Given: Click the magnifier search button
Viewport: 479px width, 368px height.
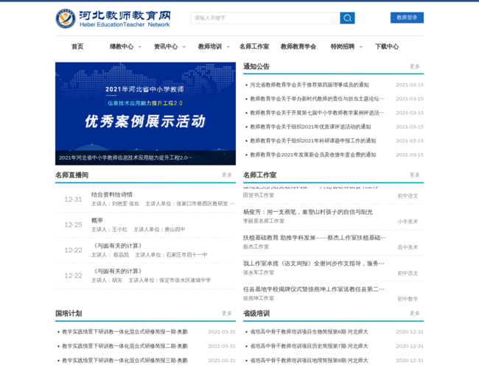Looking at the screenshot, I should (347, 18).
